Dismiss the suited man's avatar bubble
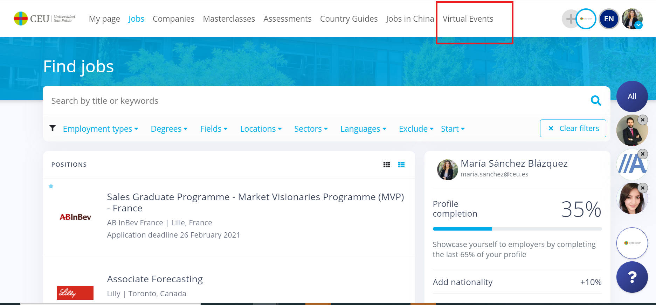 coord(643,120)
